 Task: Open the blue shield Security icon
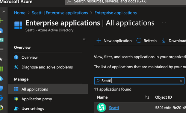tap(1, 88)
